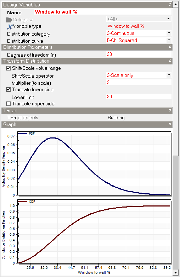The height and width of the screenshot is (277, 180).
Task: Open the Shift/Scale operator dropdown
Action: [x=169, y=75]
